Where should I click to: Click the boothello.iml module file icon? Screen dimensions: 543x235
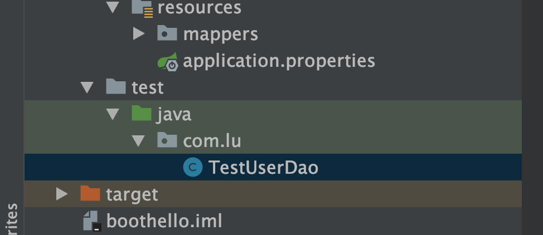pos(91,221)
